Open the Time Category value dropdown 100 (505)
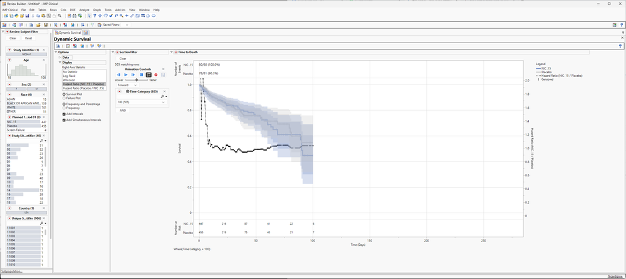 [141, 103]
